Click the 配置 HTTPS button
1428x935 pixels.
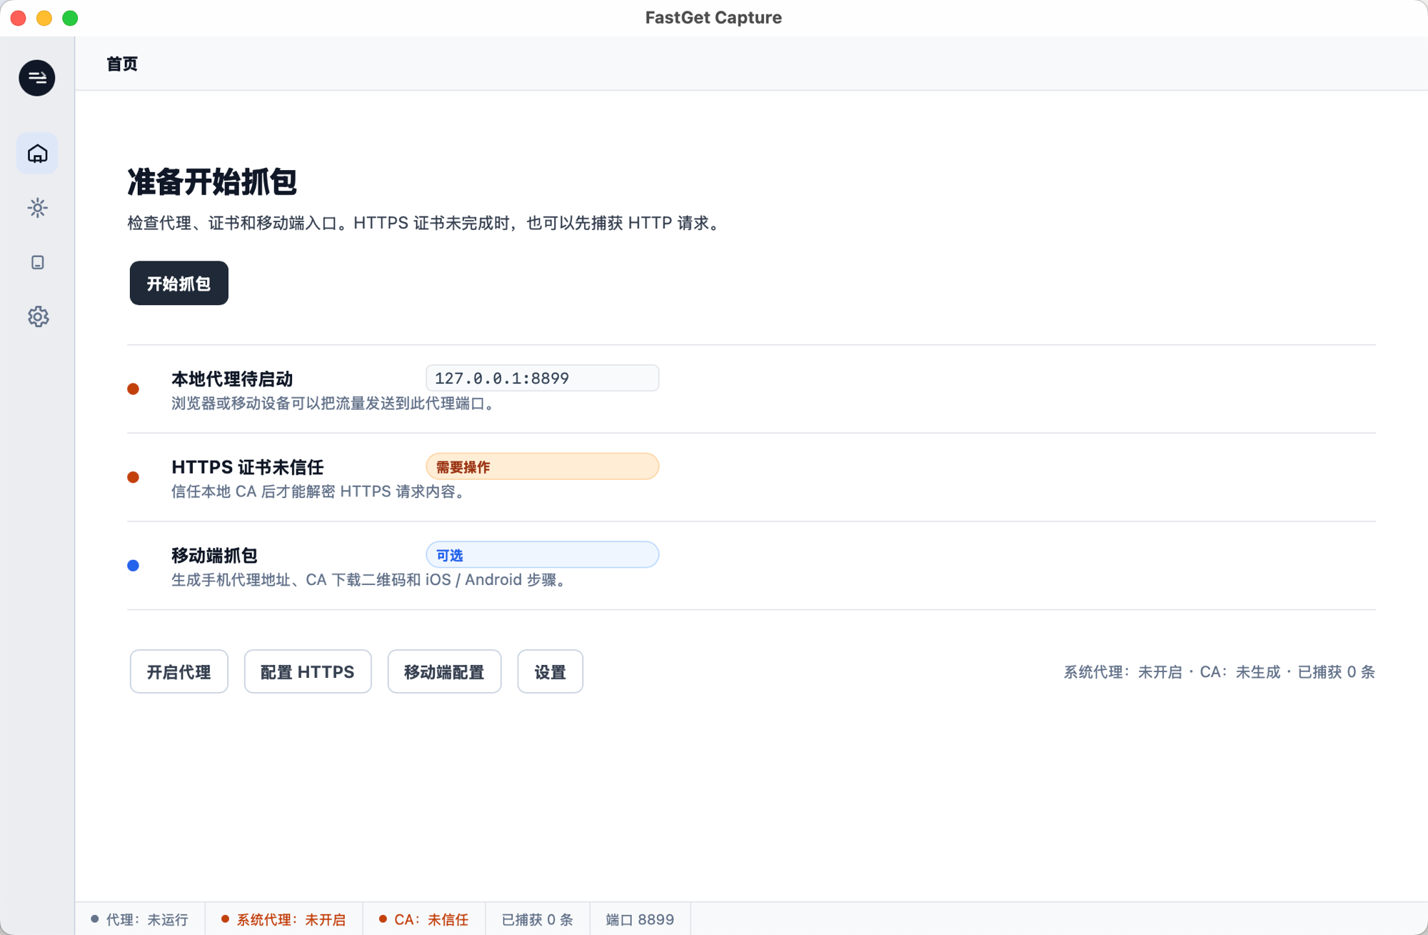[308, 671]
